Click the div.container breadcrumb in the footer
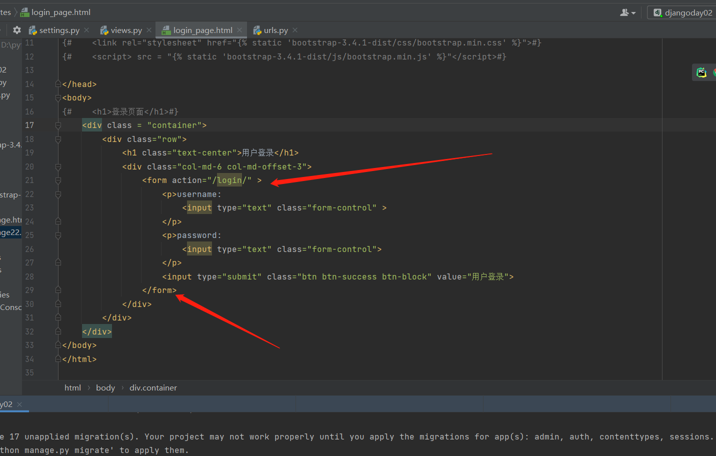The image size is (716, 456). 153,388
